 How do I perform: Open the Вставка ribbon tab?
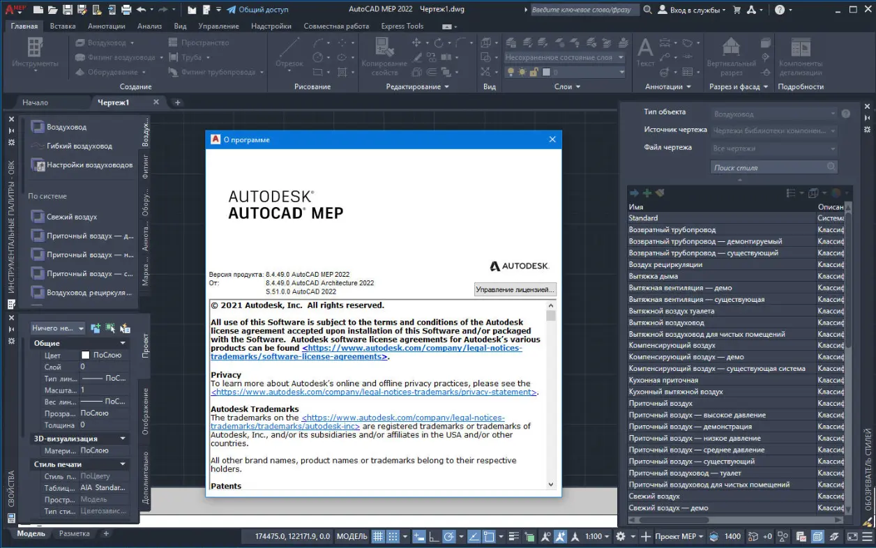click(x=63, y=26)
